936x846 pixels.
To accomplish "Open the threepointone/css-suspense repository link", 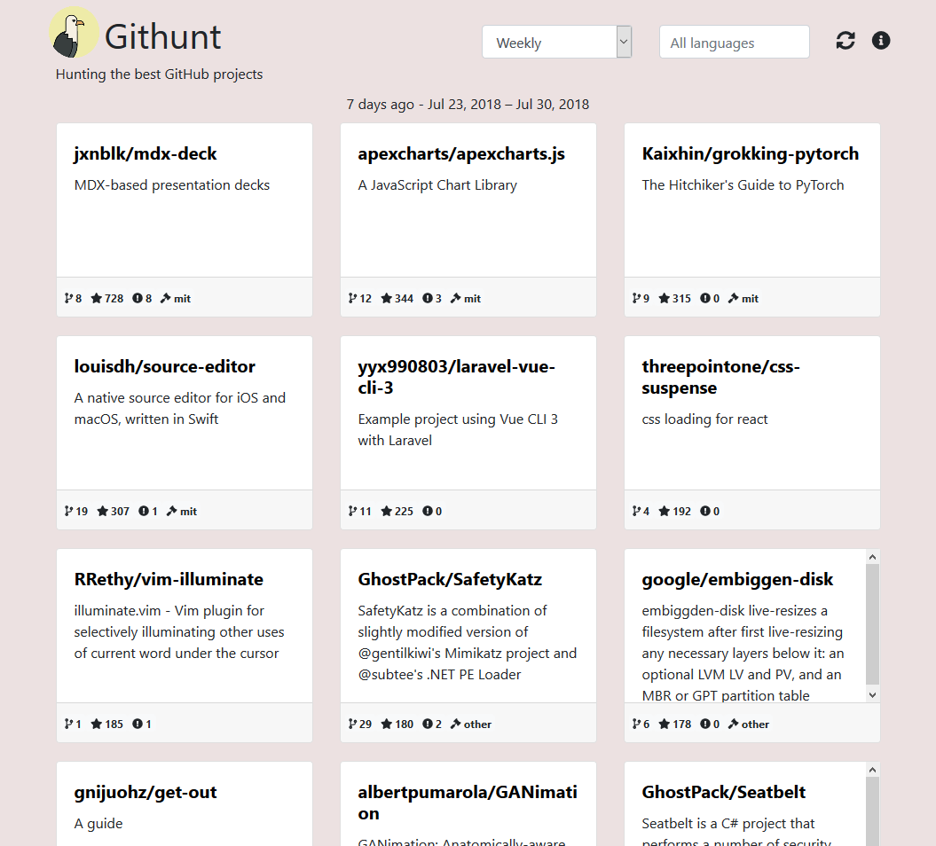I will coord(720,377).
